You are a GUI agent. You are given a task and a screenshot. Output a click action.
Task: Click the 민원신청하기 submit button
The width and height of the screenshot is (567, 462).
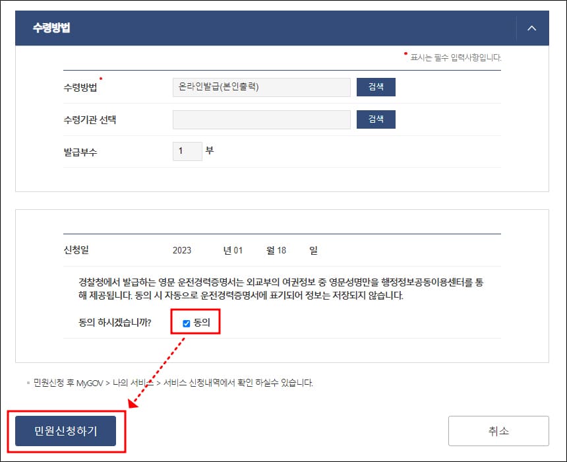65,430
